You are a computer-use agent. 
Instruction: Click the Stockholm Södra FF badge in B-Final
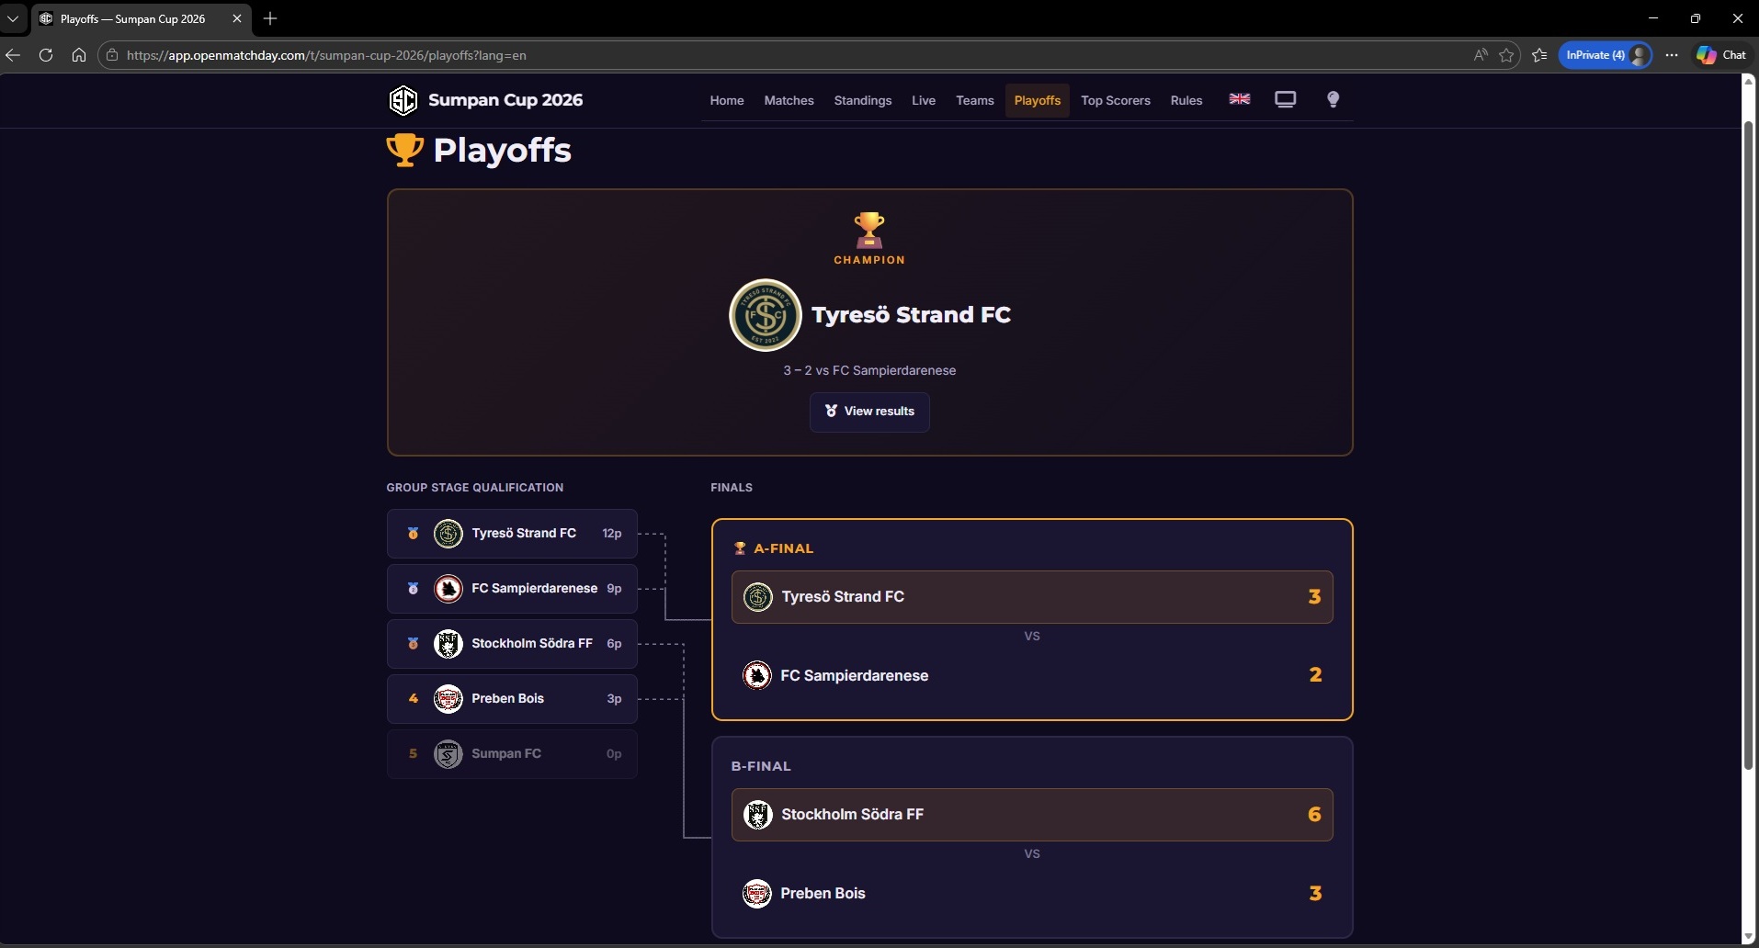[x=756, y=815]
